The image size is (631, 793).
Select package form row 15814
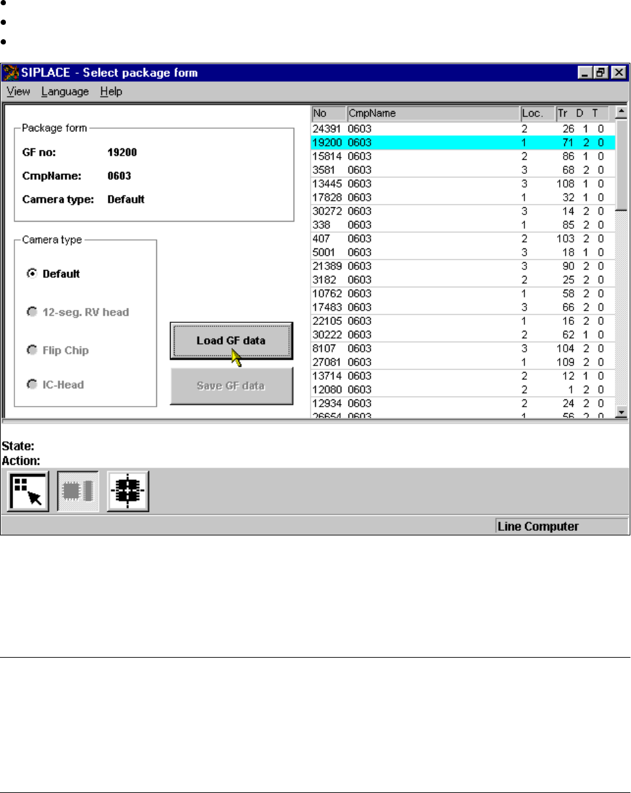tap(463, 156)
